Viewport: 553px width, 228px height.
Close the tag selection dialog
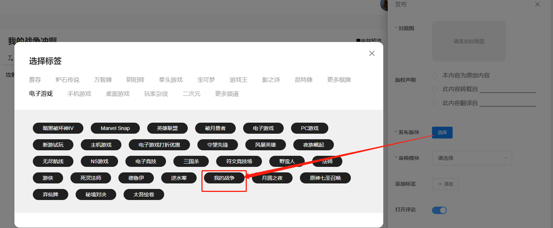pyautogui.click(x=371, y=53)
